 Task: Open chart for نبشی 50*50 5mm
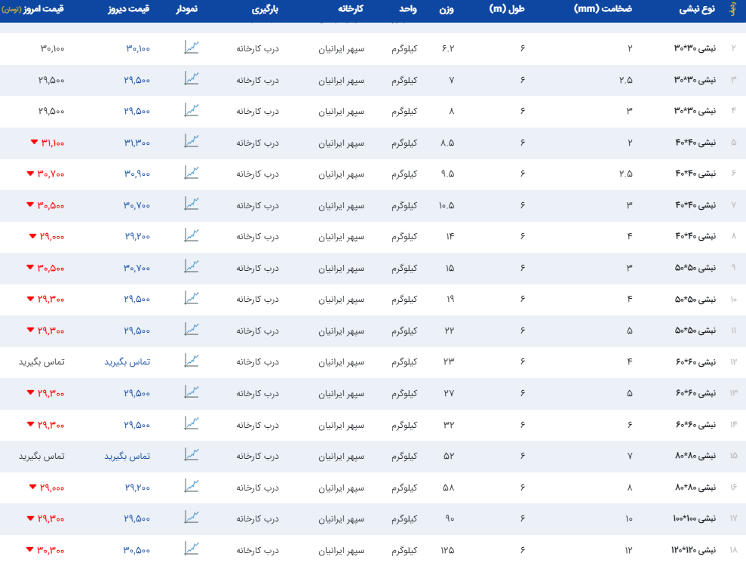[x=192, y=330]
